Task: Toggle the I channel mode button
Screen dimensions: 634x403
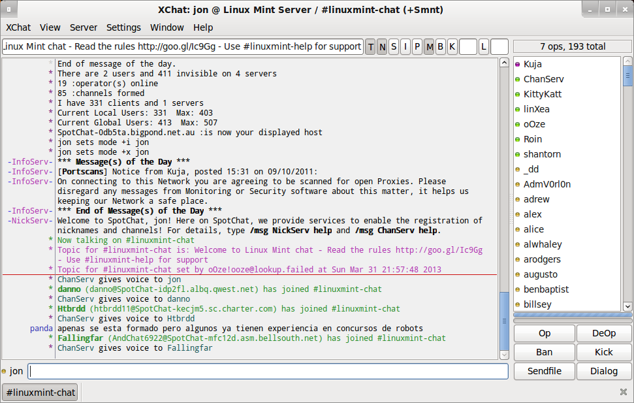Action: coord(405,47)
